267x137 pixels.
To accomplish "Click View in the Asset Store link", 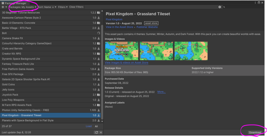I will (119, 27).
